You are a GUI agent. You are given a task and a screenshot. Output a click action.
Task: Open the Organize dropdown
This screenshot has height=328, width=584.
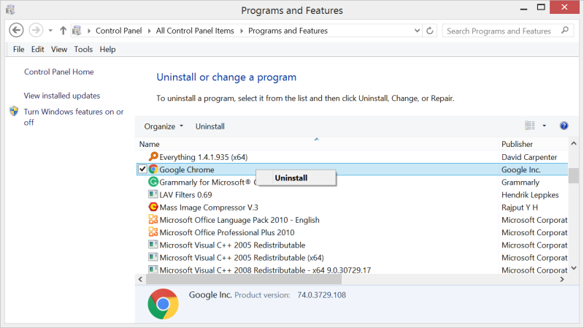[164, 126]
